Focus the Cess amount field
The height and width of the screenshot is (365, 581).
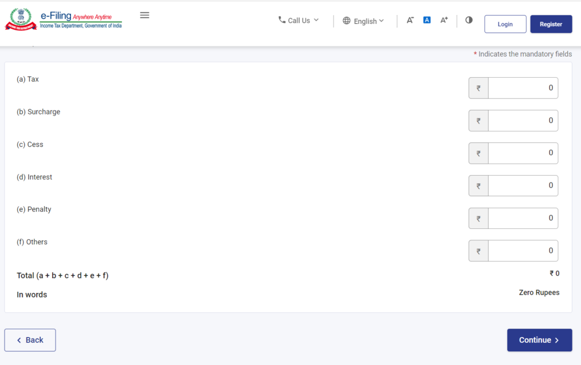click(522, 153)
